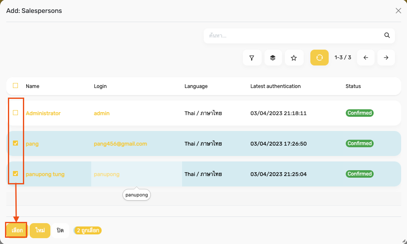Screen dimensions: 407x244
Task: Click the admin login cell
Action: pyautogui.click(x=102, y=113)
